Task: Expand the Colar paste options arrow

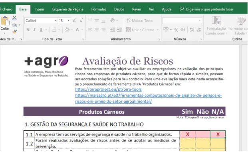Action: coord(5,33)
